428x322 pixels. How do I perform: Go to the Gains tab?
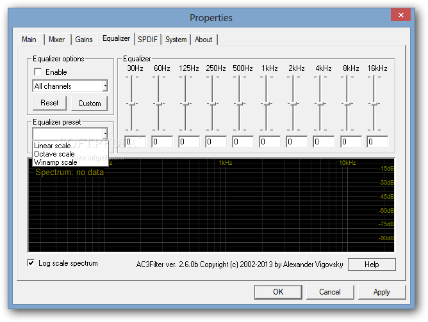point(84,40)
